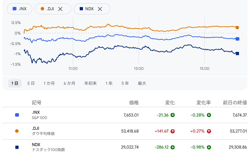Click the blue square in .INX chip
This screenshot has width=252, height=156.
[15, 9]
